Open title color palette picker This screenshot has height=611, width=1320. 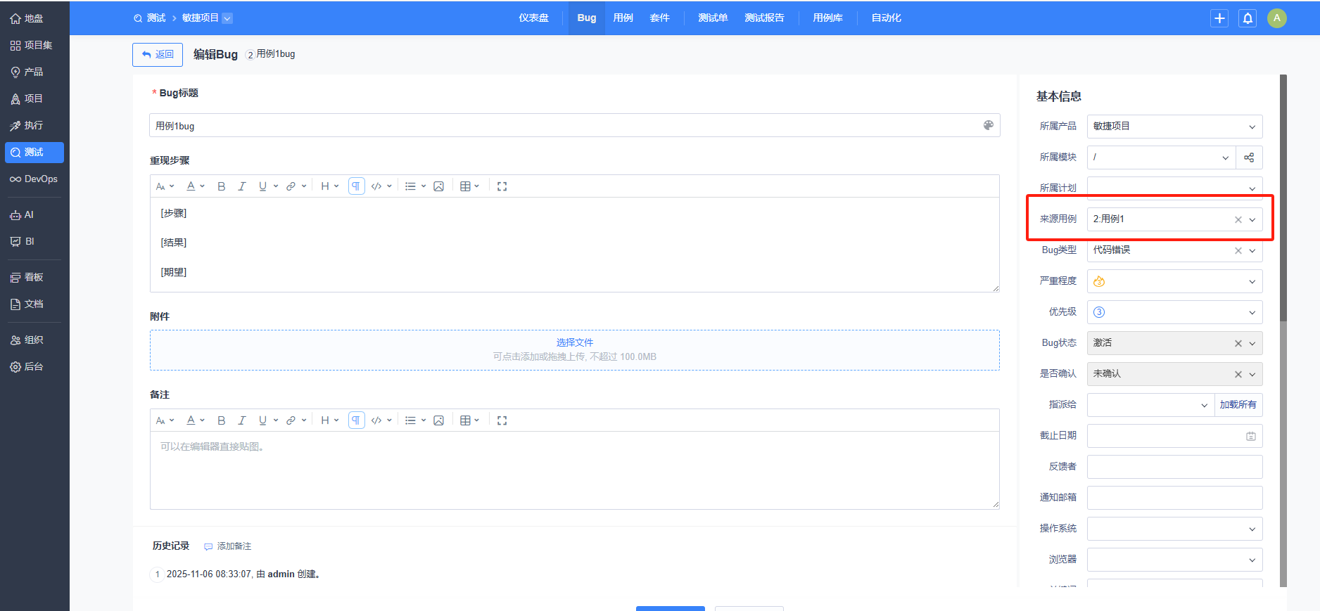tap(989, 125)
